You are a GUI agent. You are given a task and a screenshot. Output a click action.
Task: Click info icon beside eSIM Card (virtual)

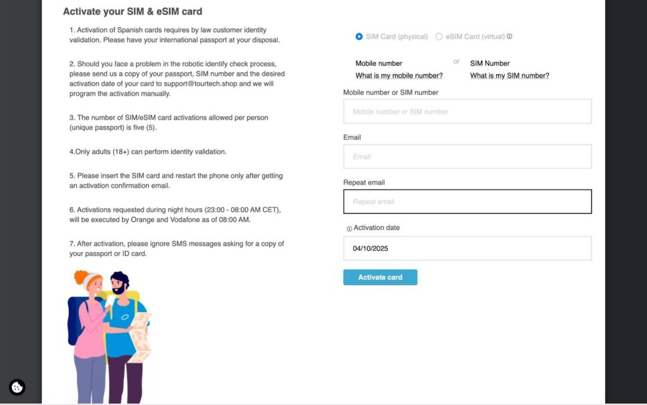pyautogui.click(x=510, y=37)
